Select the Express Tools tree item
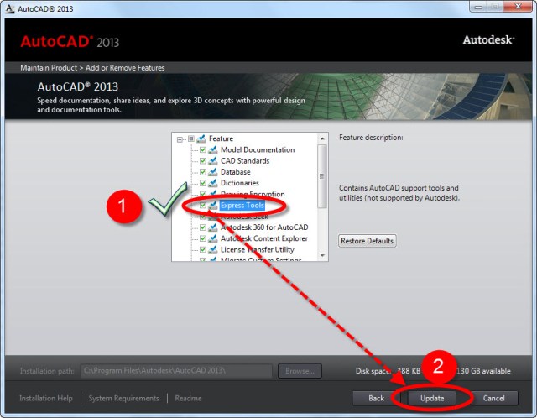The height and width of the screenshot is (418, 537). click(242, 205)
